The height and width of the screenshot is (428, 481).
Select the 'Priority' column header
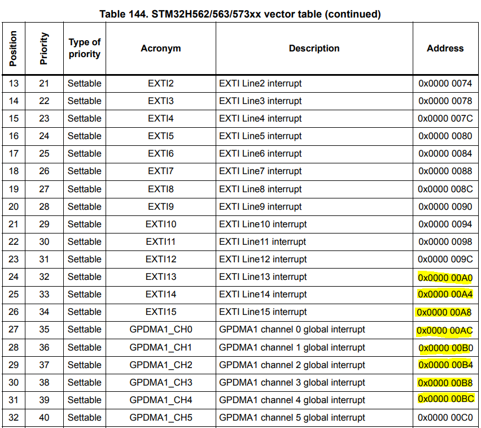(44, 49)
